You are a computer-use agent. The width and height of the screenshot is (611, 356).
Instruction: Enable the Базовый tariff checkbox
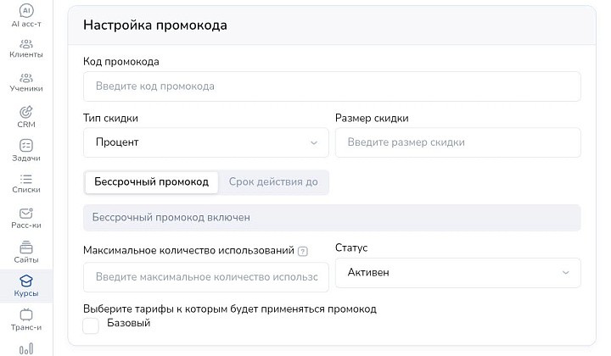click(x=91, y=325)
